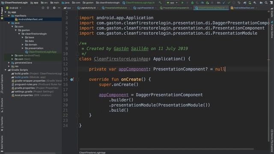Open the Project tool window side tab
274x154 pixels.
coord(2,13)
